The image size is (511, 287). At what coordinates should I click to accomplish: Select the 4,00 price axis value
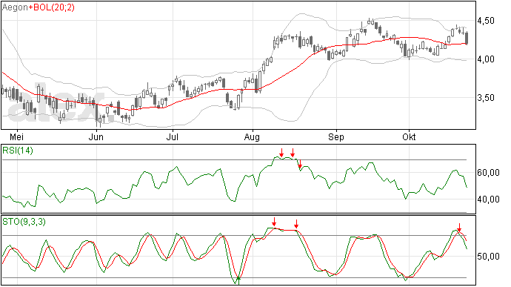[486, 59]
